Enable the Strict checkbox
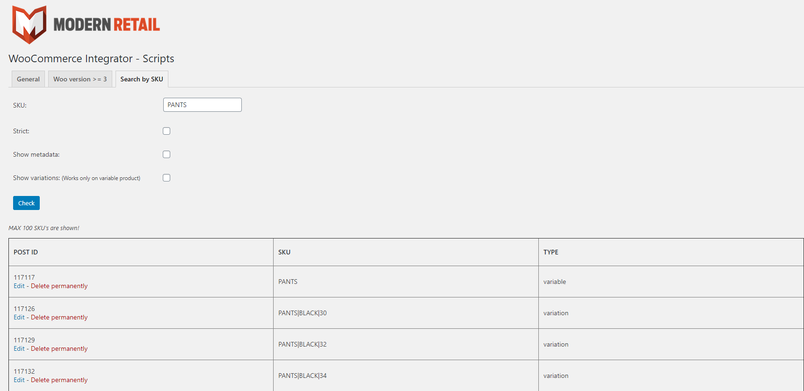 click(x=167, y=131)
